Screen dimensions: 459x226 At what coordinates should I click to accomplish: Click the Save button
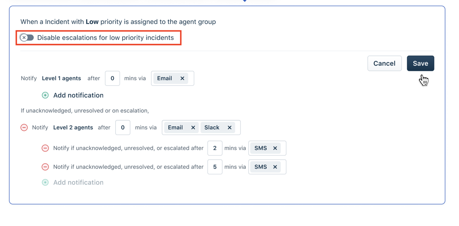(x=420, y=63)
